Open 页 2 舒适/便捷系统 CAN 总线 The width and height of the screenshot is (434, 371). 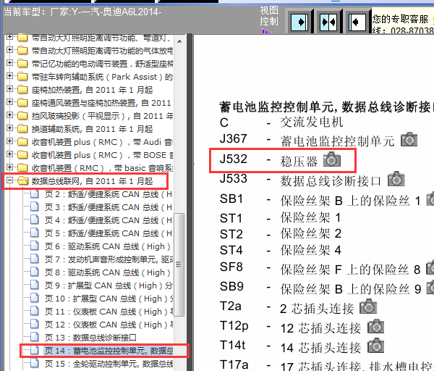pyautogui.click(x=109, y=194)
